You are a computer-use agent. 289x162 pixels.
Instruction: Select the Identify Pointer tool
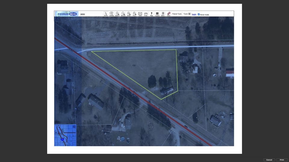coord(106,14)
